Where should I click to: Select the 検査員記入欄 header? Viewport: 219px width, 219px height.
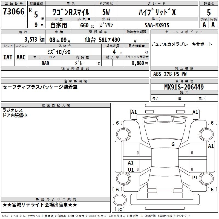click(x=56, y=105)
